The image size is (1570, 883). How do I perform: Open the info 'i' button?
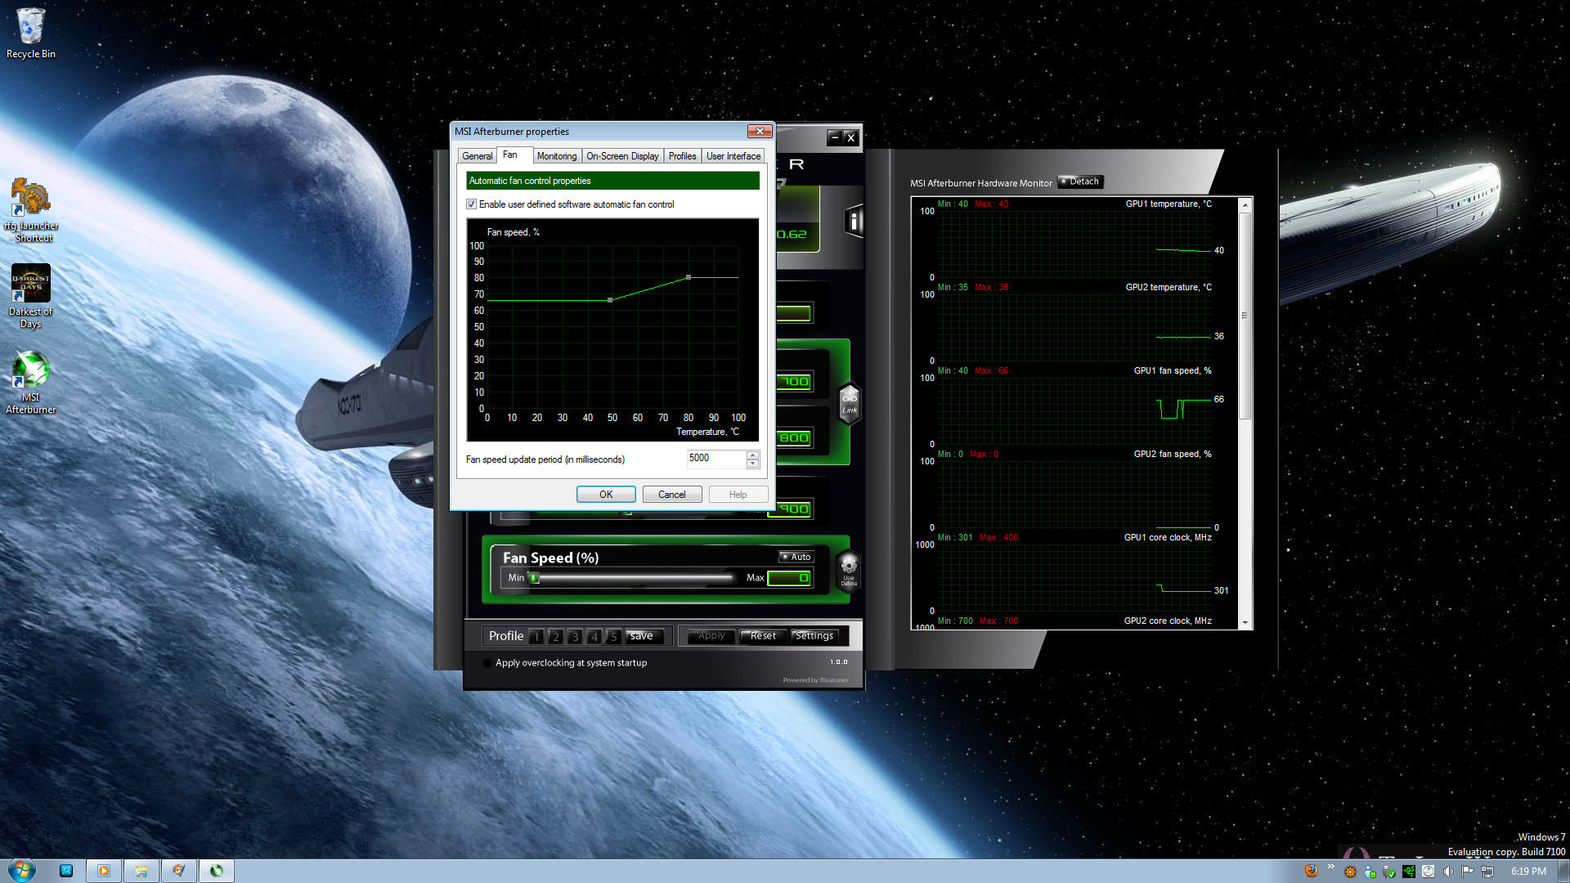click(853, 221)
